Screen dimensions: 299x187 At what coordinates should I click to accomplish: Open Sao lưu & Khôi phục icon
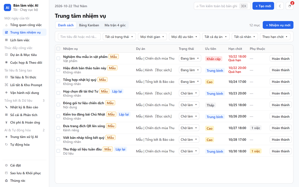point(6,173)
